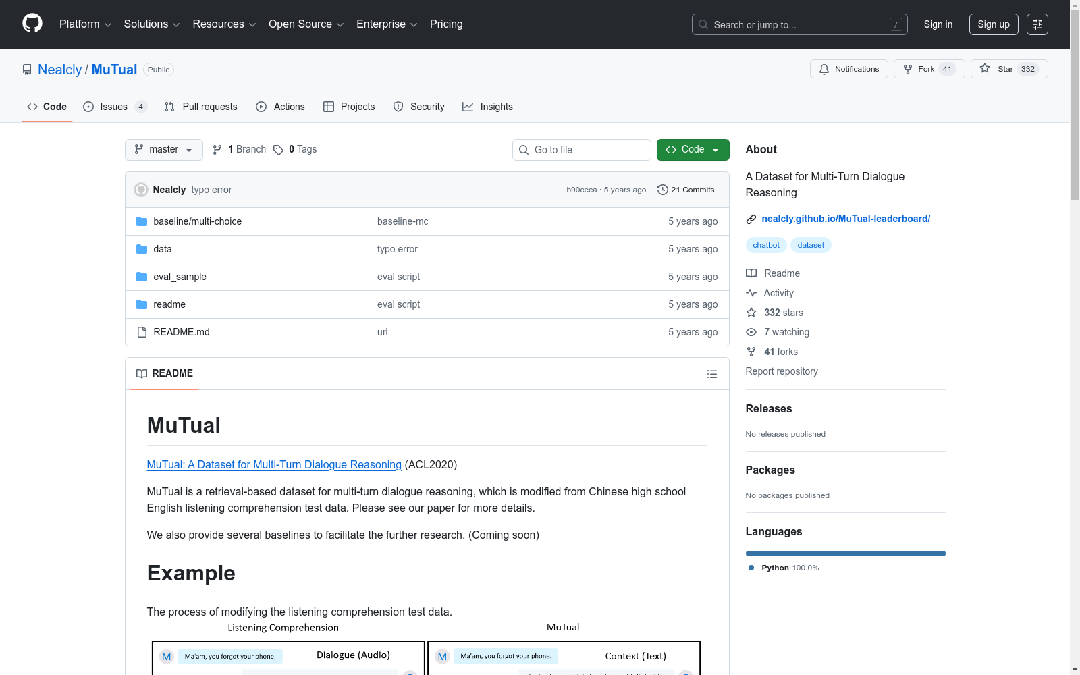
Task: Star the MuTual repository
Action: point(1008,69)
